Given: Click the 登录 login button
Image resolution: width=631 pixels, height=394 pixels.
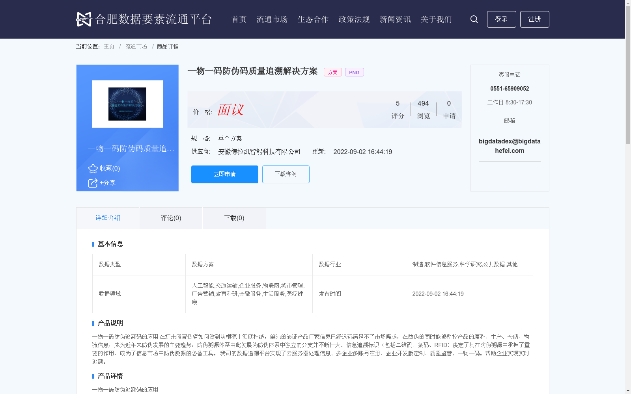Looking at the screenshot, I should pos(501,19).
